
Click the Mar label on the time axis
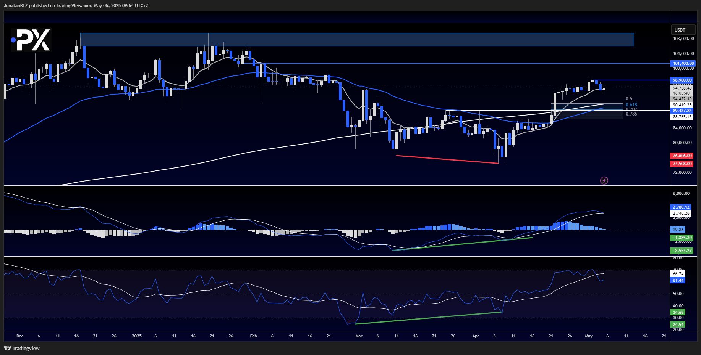359,336
